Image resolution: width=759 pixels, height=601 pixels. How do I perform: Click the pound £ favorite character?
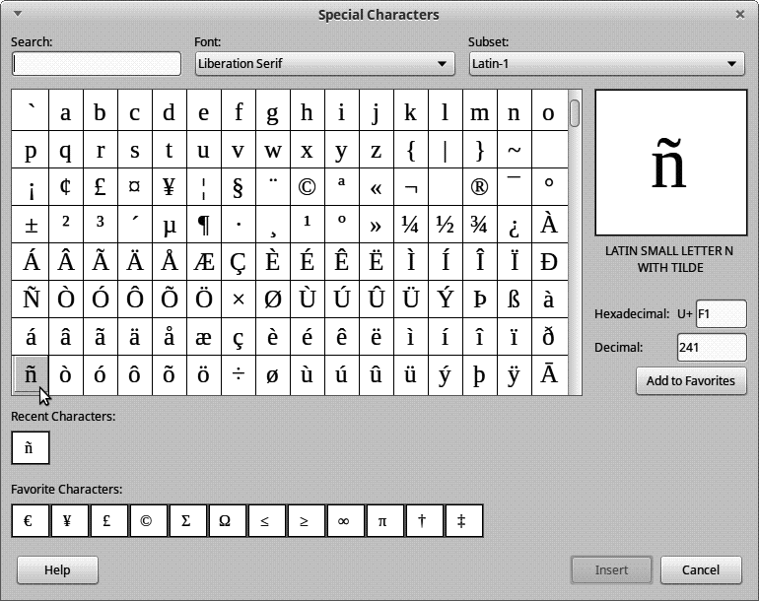107,520
